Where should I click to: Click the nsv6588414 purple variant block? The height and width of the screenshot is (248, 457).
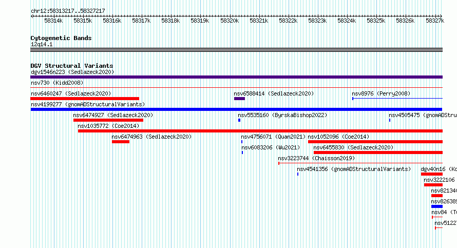[x=239, y=99]
